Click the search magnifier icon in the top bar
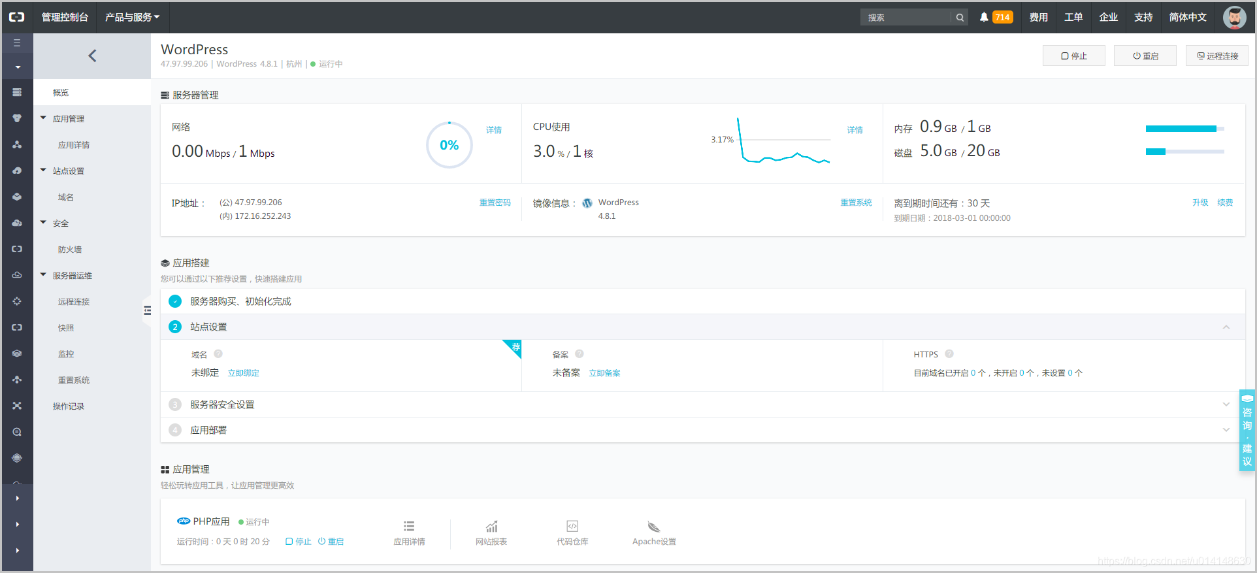This screenshot has height=573, width=1257. 960,18
